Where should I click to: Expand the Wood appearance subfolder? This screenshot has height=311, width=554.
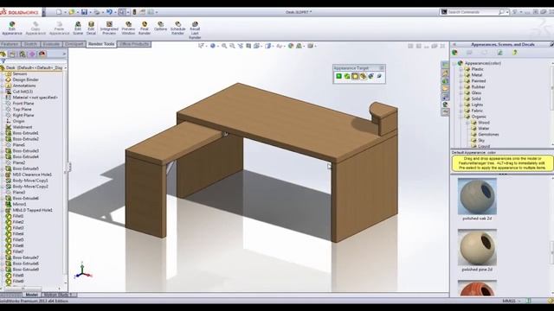pyautogui.click(x=467, y=123)
